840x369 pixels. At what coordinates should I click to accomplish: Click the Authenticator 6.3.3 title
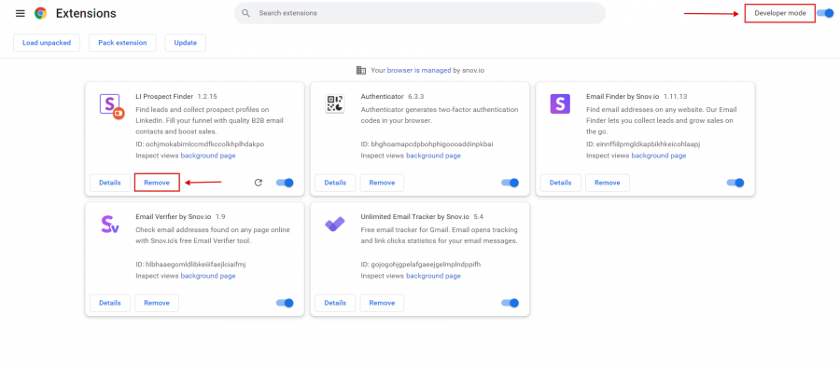click(x=393, y=97)
